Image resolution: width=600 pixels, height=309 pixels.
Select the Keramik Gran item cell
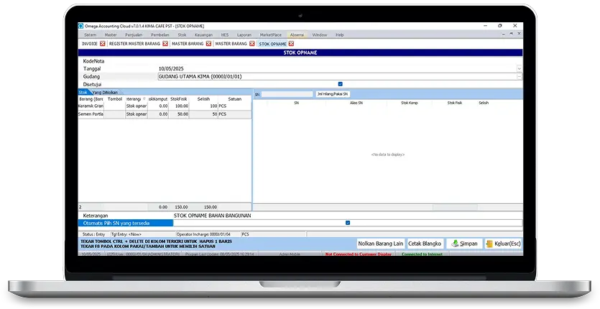[91, 106]
